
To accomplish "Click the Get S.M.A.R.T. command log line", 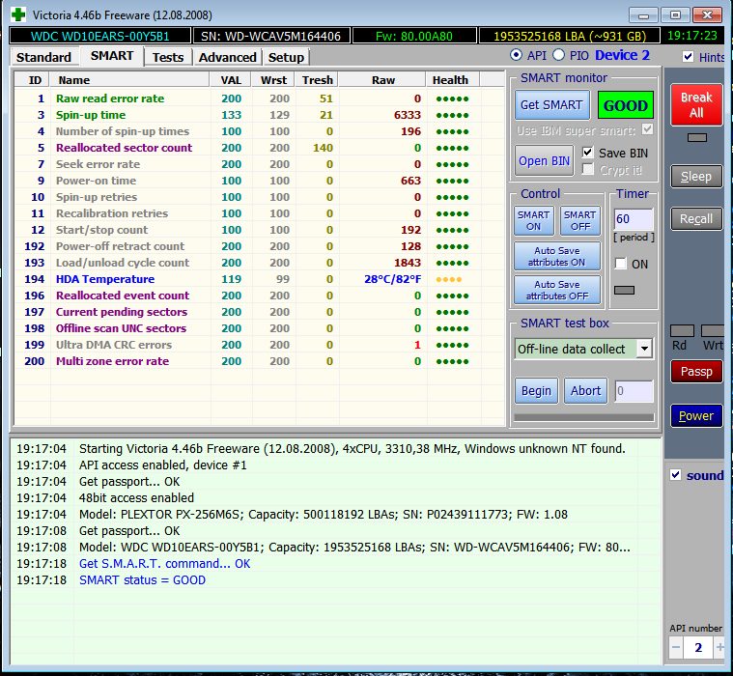I will (164, 564).
